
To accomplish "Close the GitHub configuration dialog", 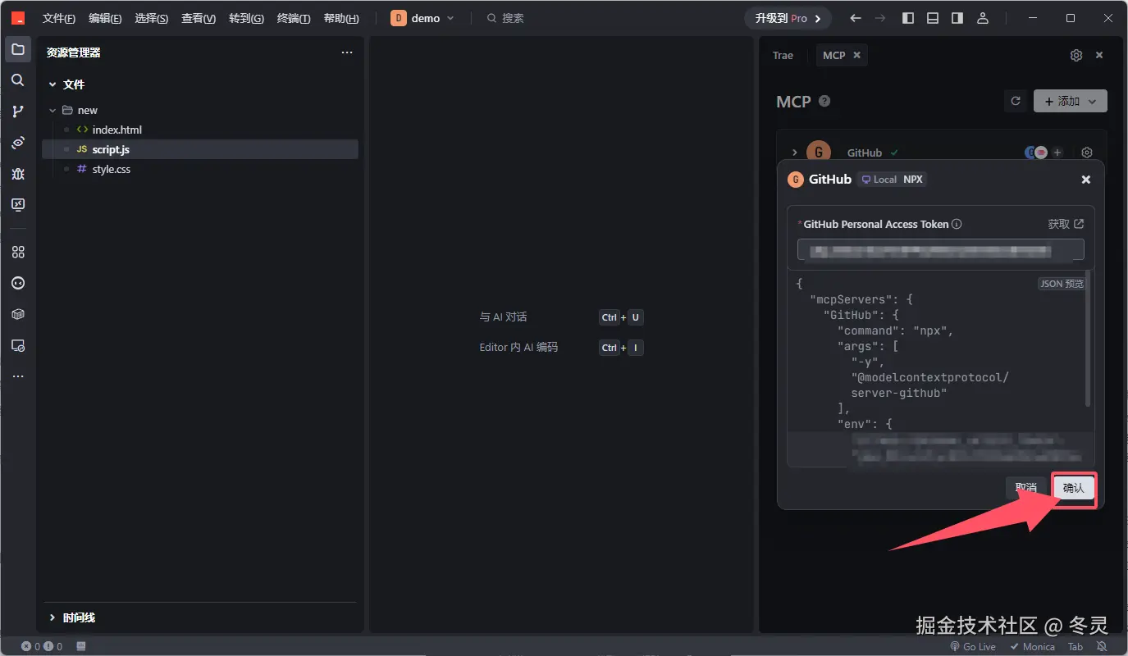I will point(1086,180).
